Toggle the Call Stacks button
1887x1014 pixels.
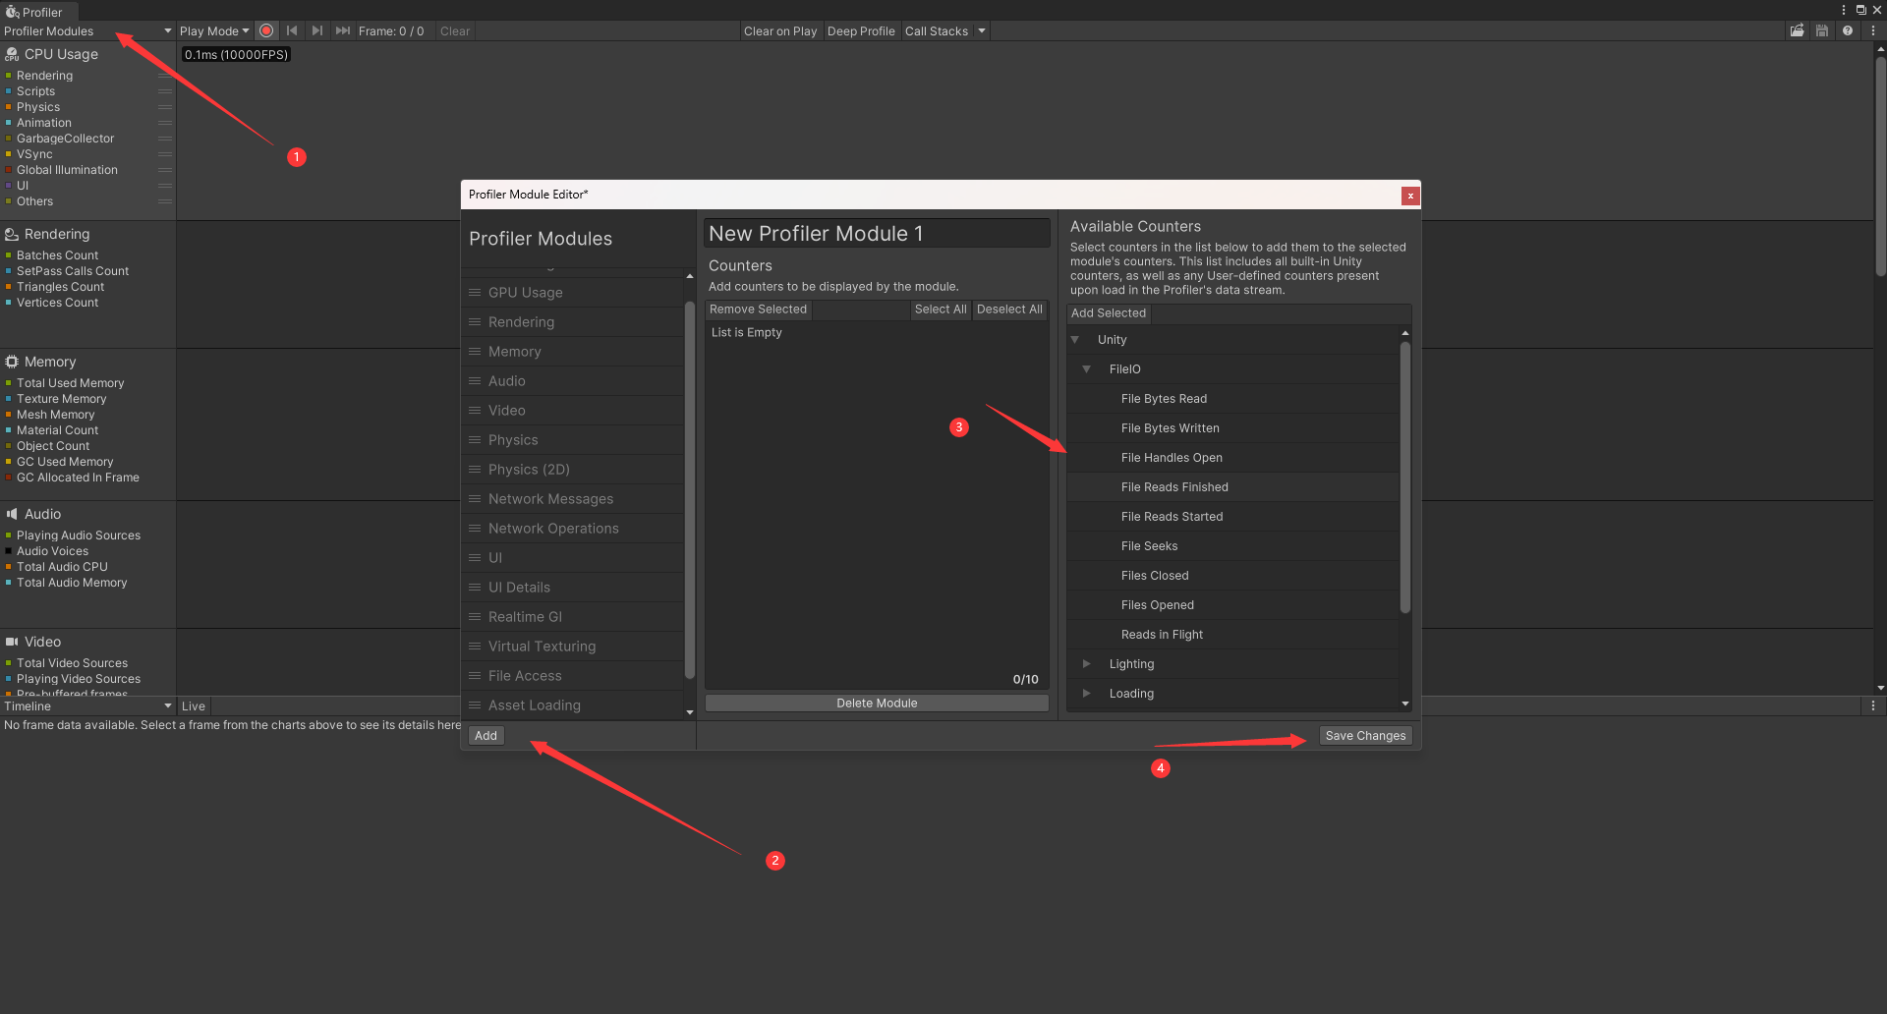point(936,31)
